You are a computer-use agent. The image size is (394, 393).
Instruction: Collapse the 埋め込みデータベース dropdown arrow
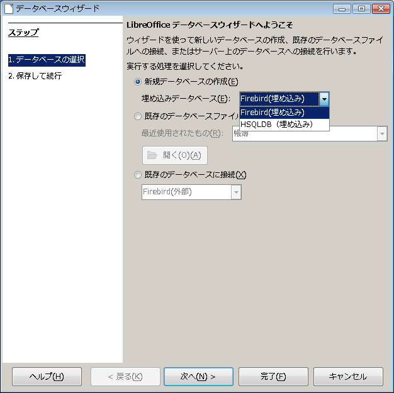pyautogui.click(x=324, y=99)
